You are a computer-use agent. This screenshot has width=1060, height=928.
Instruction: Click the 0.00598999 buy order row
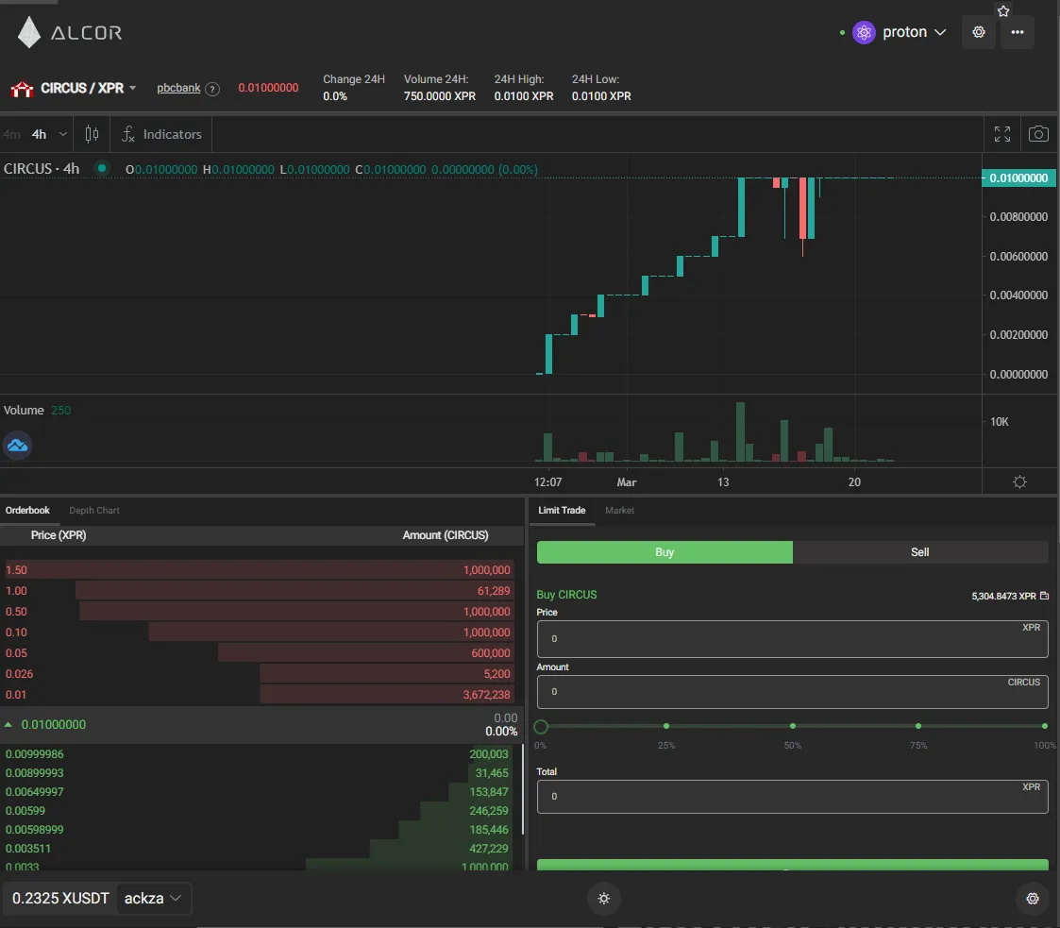pos(258,830)
